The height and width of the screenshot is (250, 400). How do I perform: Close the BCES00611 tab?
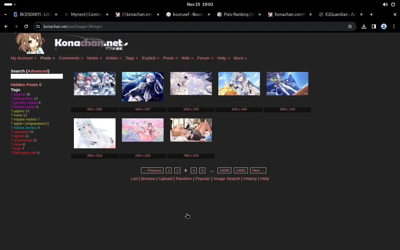click(56, 14)
